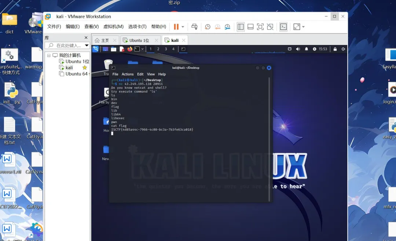Screen dimensions: 396x241
Task: Click the console view icon in toolbar
Action: point(283,27)
